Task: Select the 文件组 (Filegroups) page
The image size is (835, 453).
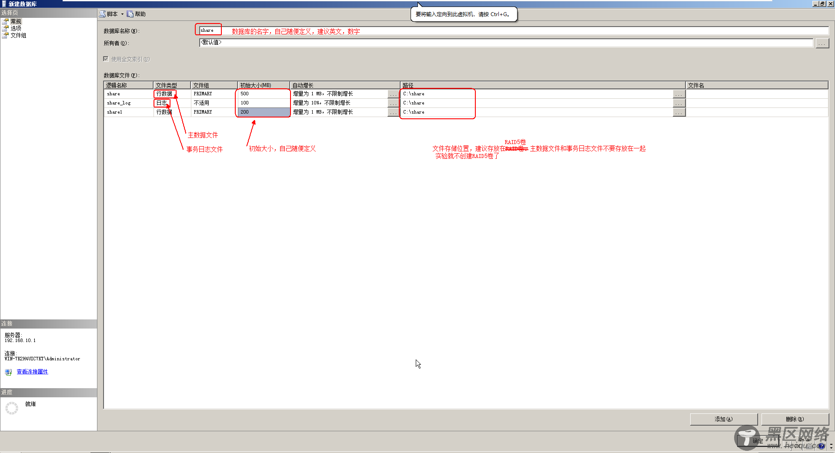Action: coord(18,35)
